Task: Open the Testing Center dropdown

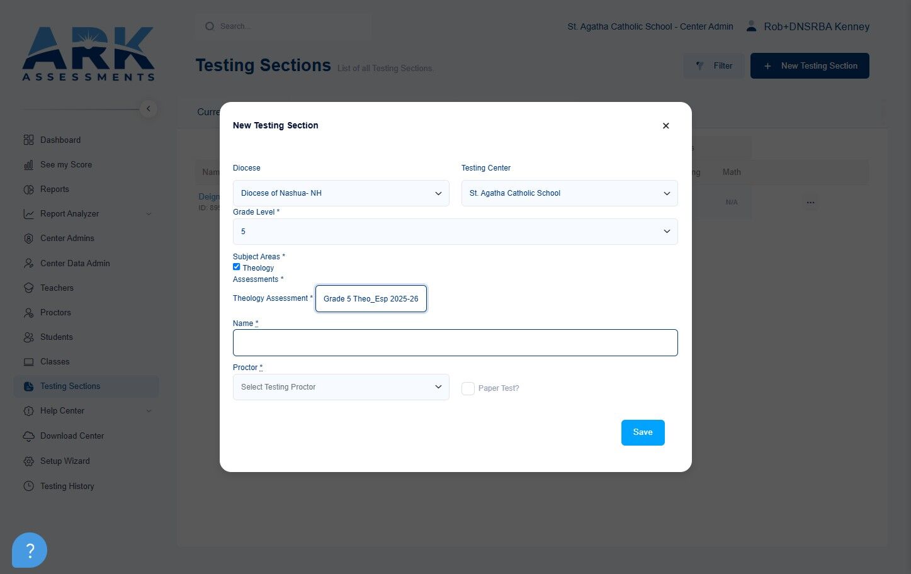Action: pos(570,193)
